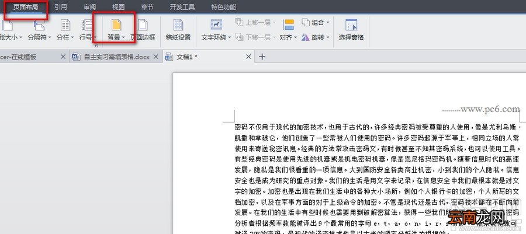The height and width of the screenshot is (234, 526).
Task: Switch to the 章节 ribbon tab
Action: tap(147, 7)
